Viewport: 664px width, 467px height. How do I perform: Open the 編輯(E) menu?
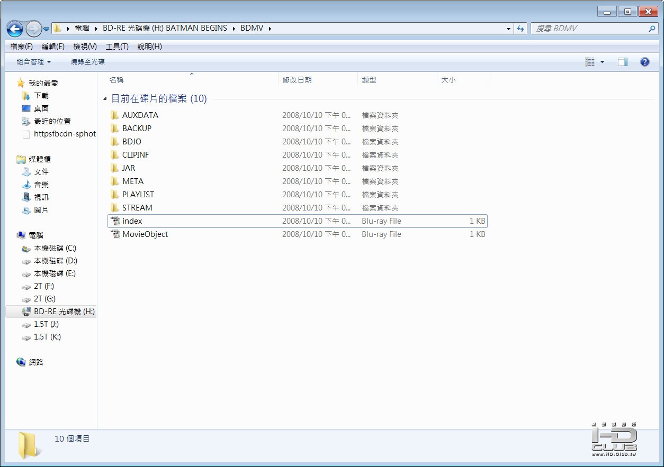coord(53,47)
